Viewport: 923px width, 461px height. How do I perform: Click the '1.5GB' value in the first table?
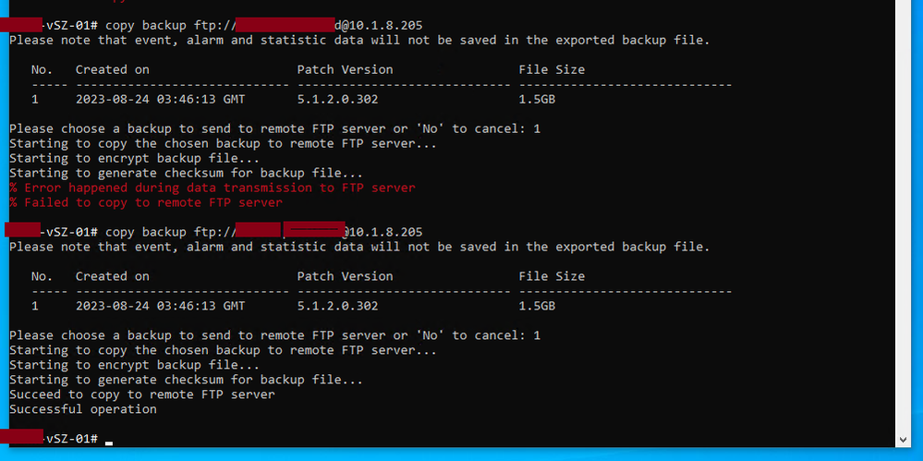coord(537,99)
